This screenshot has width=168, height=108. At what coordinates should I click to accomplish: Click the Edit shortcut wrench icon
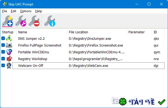(x=21, y=21)
